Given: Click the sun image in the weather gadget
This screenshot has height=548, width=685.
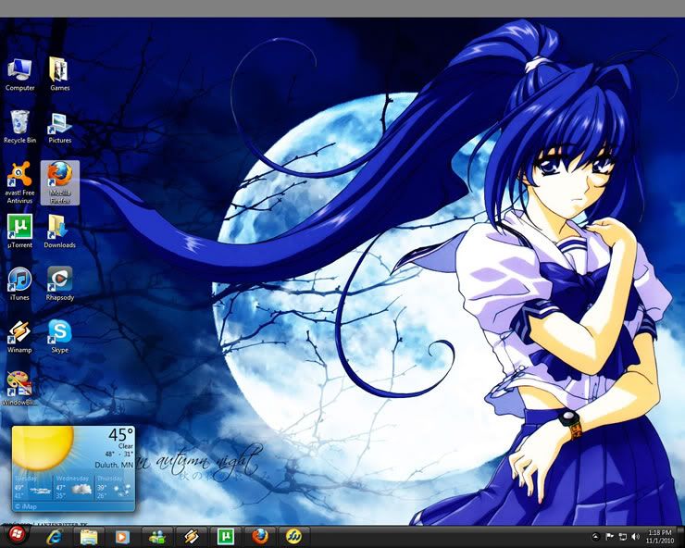Looking at the screenshot, I should click(x=43, y=447).
